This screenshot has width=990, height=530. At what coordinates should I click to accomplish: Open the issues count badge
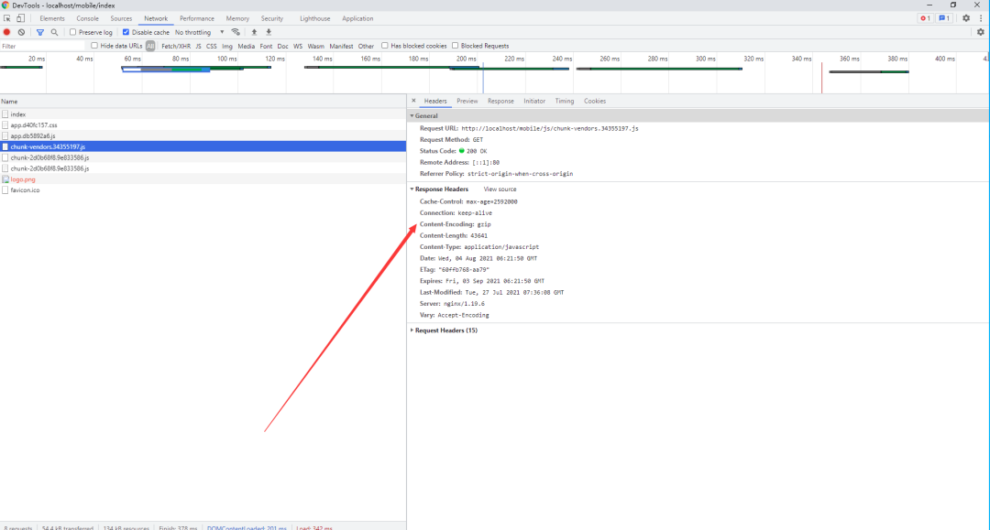click(x=944, y=18)
